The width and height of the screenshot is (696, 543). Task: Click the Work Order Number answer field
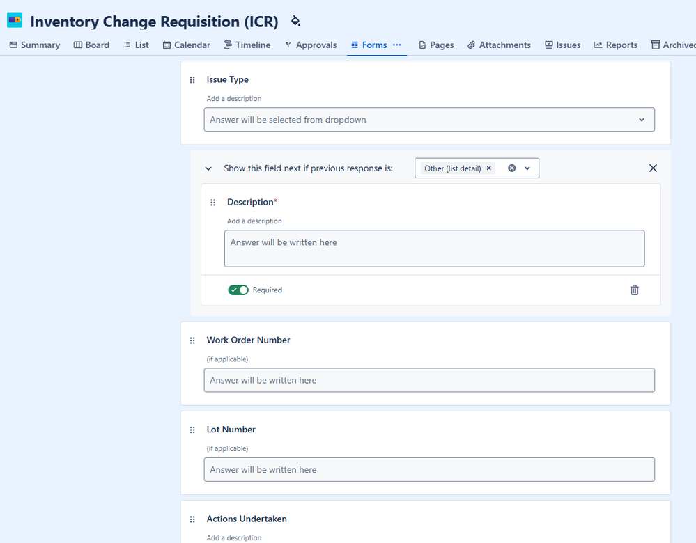[429, 380]
